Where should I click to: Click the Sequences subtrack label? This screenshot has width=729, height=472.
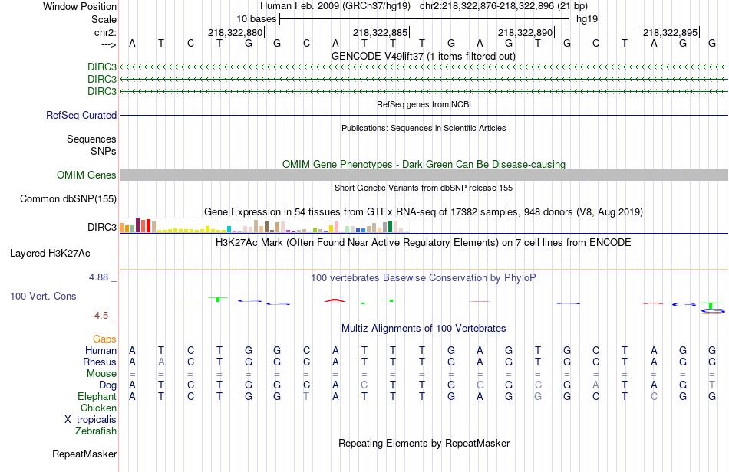pyautogui.click(x=91, y=139)
